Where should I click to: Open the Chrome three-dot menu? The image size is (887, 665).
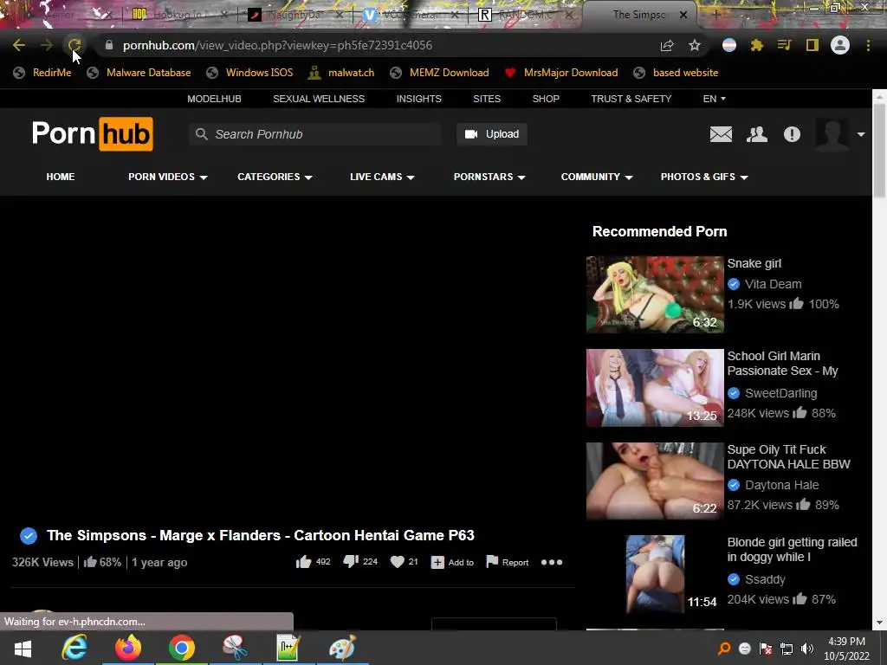click(x=868, y=45)
